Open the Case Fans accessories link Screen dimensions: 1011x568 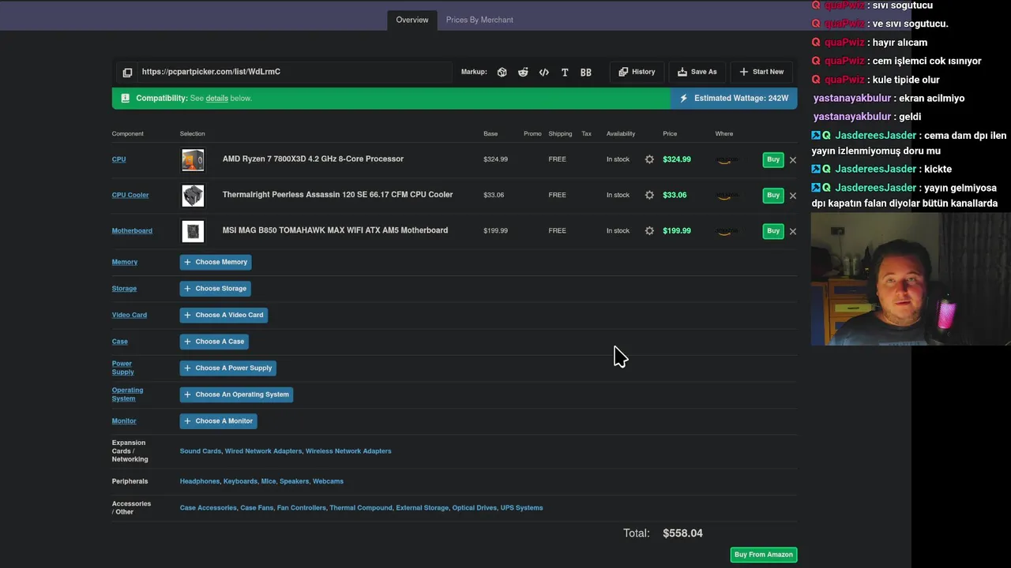(257, 508)
